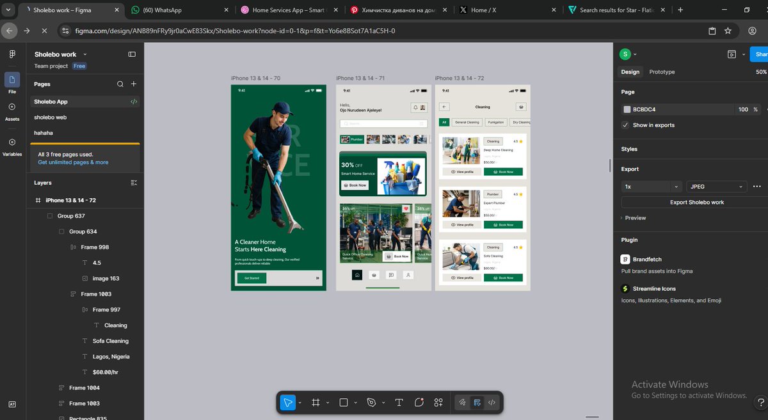Viewport: 768px width, 420px height.
Task: Select the Text tool
Action: (399, 402)
